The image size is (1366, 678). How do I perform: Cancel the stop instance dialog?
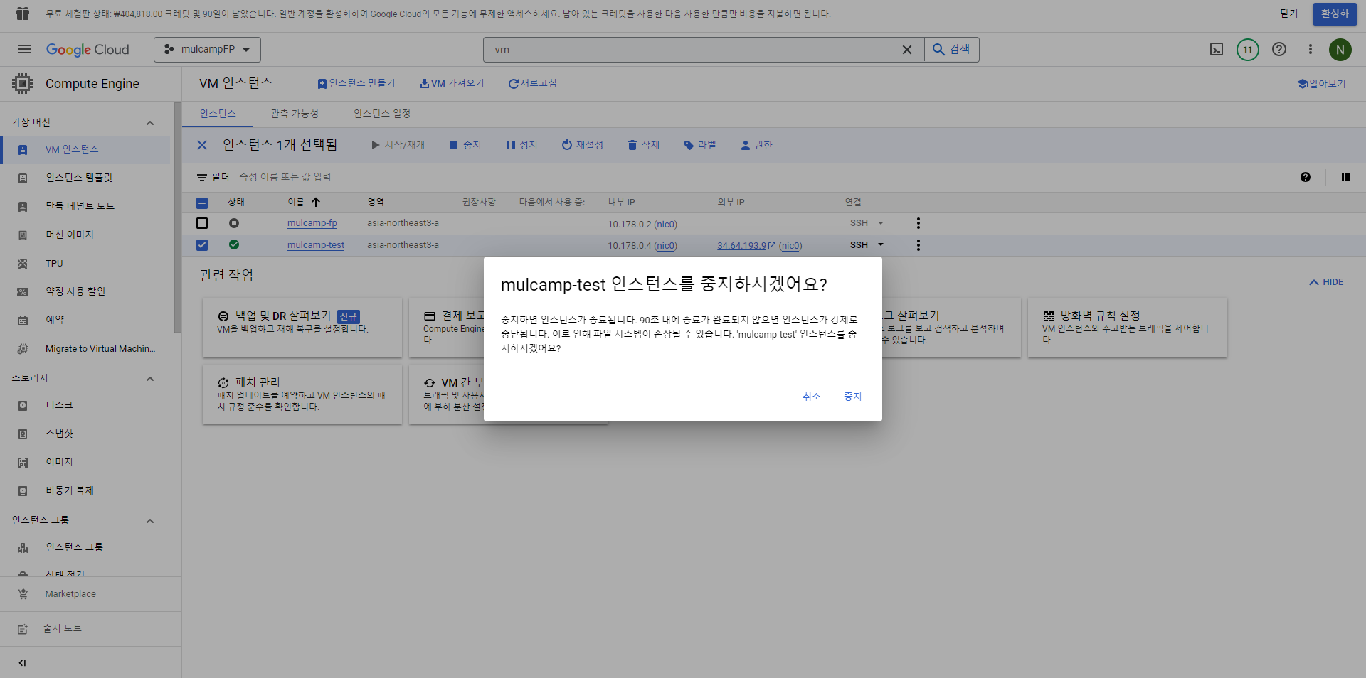click(812, 397)
